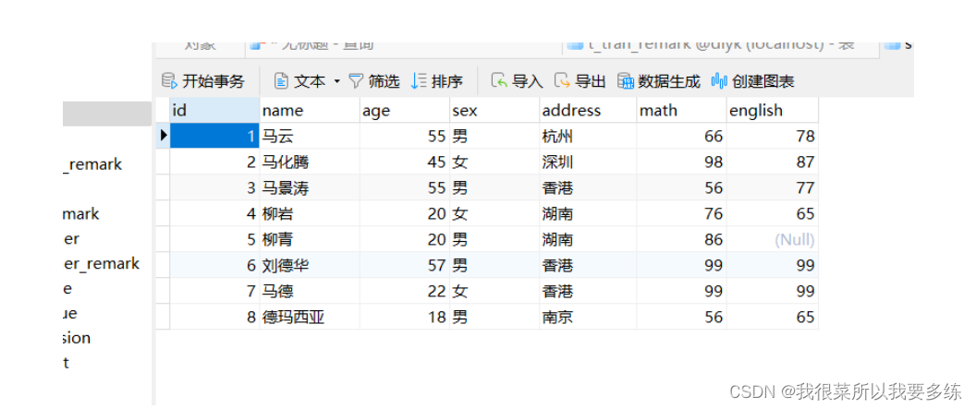Click the address cell 深圳
The height and width of the screenshot is (409, 976).
588,162
